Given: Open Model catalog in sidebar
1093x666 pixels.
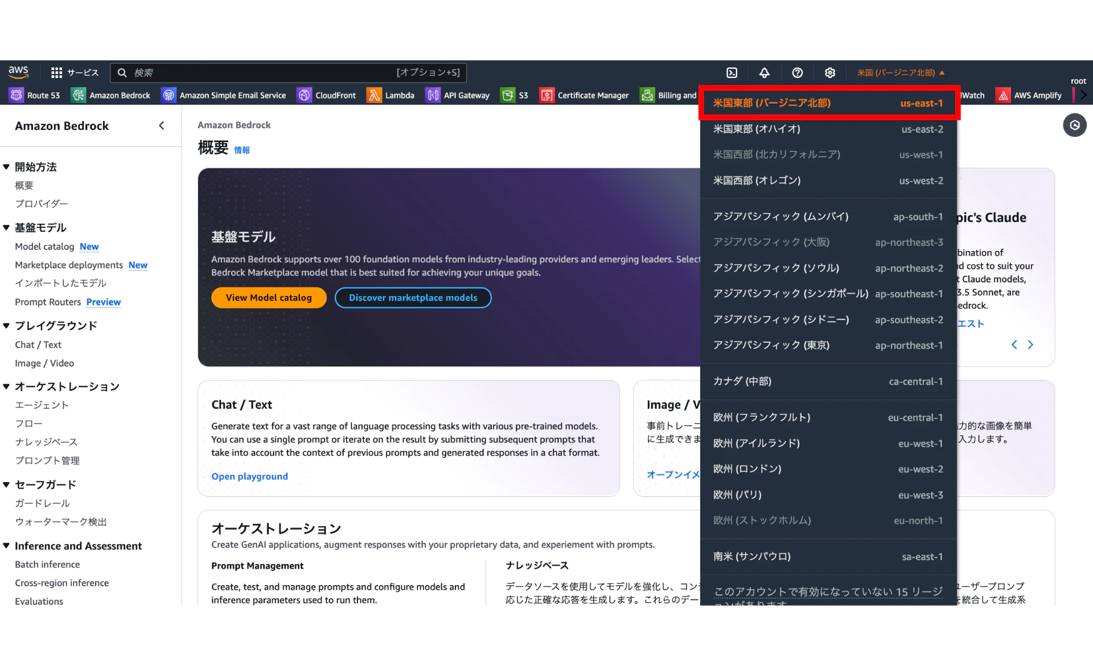Looking at the screenshot, I should 44,246.
